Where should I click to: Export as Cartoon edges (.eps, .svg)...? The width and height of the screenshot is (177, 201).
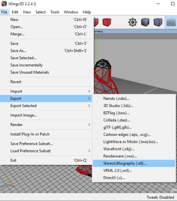134,135
